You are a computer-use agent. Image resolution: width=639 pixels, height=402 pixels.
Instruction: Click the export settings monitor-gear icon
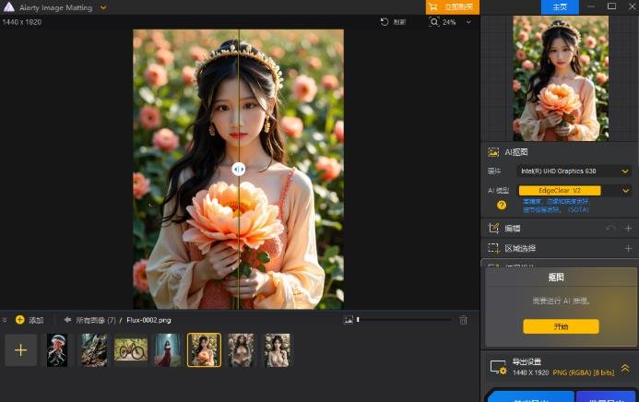coord(498,367)
